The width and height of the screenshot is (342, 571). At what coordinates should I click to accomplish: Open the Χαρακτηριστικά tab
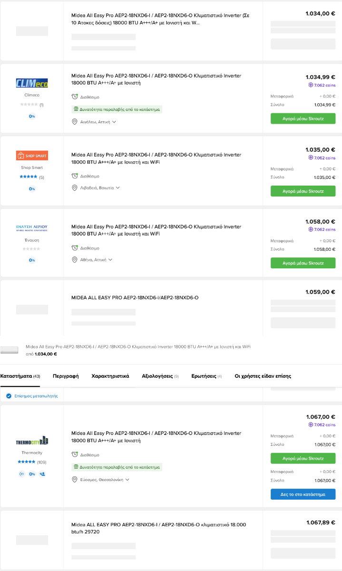110,376
